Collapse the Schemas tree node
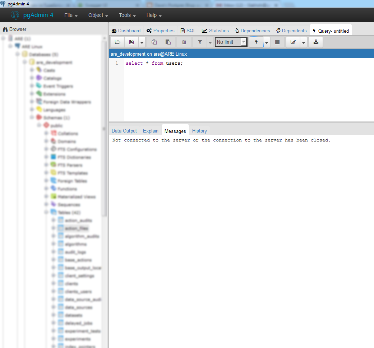 [x=32, y=117]
